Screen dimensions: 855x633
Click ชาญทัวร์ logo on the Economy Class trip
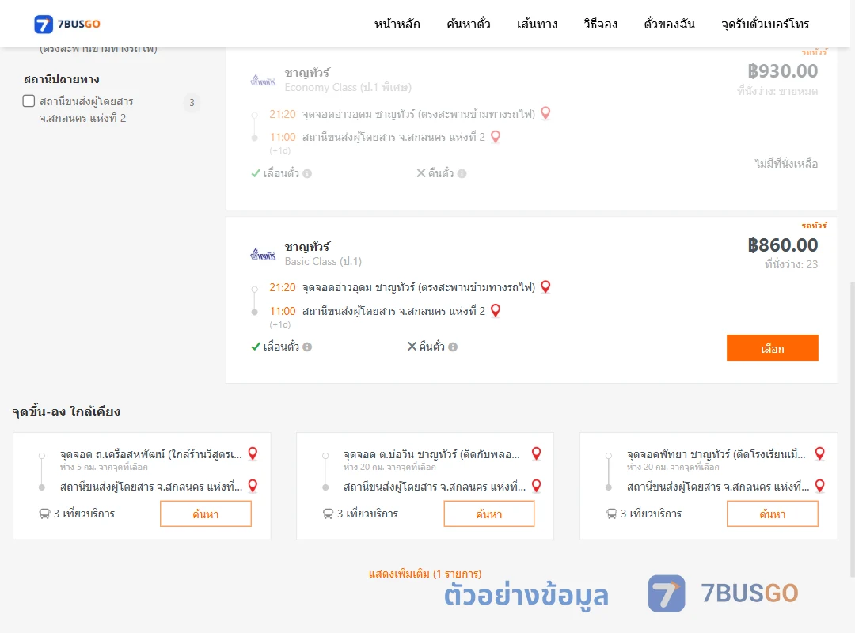263,81
